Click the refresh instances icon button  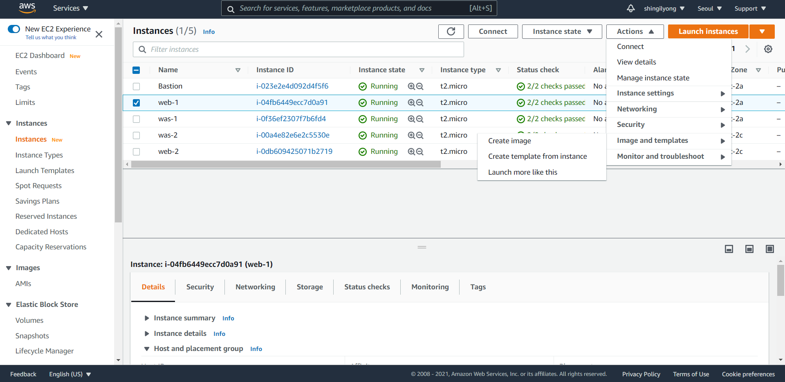click(451, 31)
